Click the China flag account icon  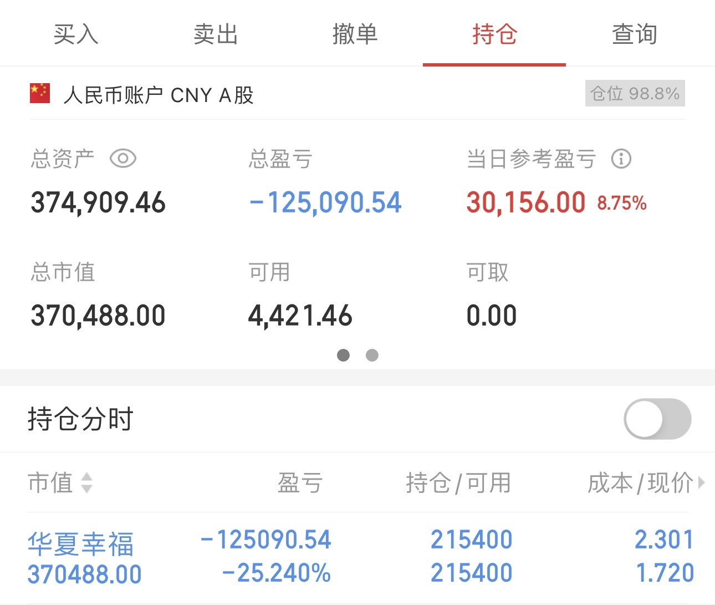[x=40, y=94]
